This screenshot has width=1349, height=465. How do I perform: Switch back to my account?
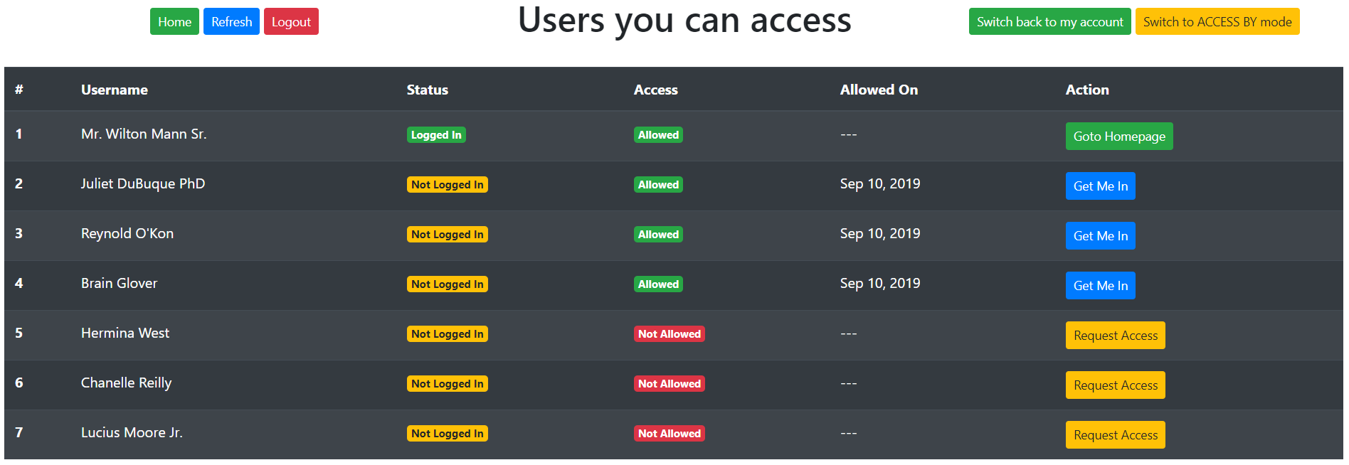pyautogui.click(x=1049, y=22)
